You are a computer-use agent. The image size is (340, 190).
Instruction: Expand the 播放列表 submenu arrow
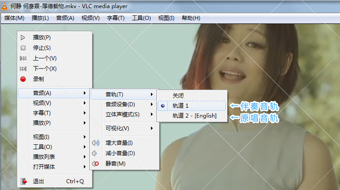[85, 157]
